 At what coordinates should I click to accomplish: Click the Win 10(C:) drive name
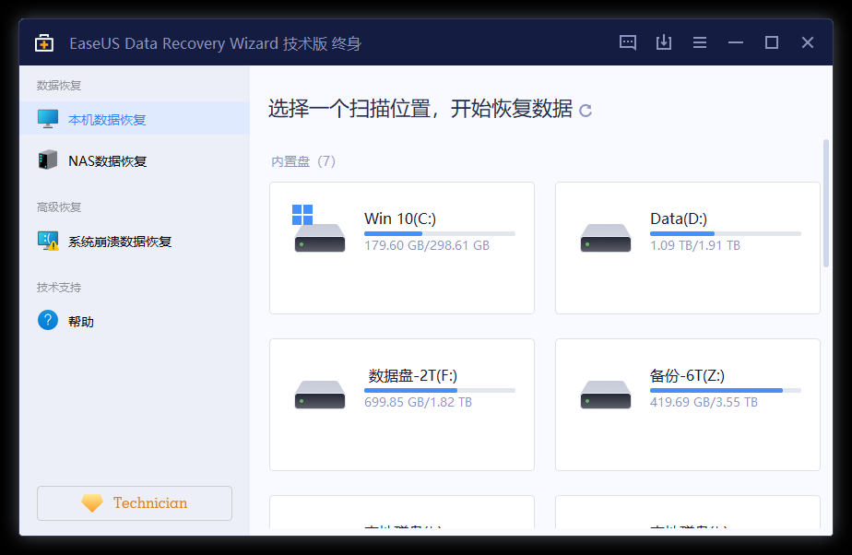pos(400,218)
